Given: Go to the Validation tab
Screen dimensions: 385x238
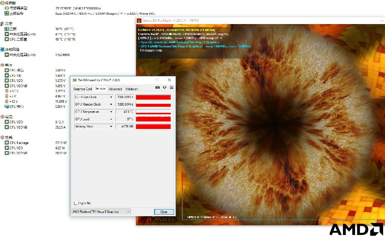Looking at the screenshot, I should click(x=131, y=89).
